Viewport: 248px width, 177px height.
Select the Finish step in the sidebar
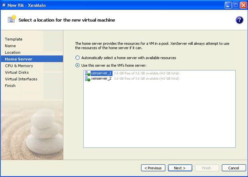pyautogui.click(x=10, y=86)
